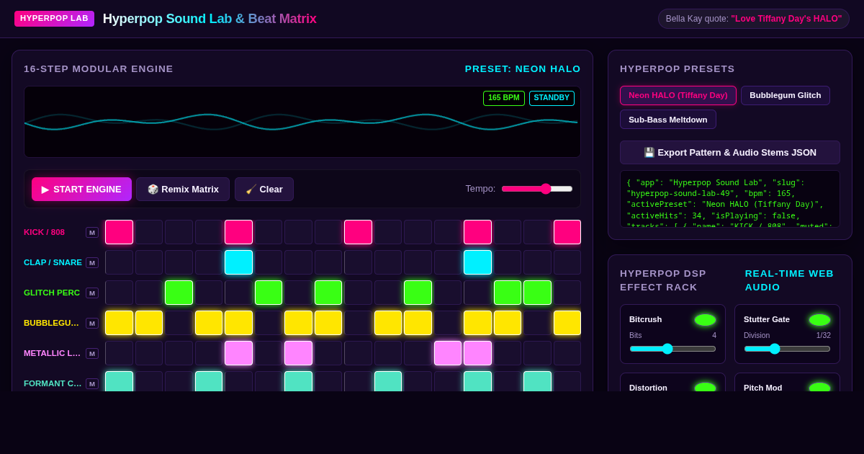Export Pattern & Audio Stems JSON
Viewport: 864px width, 454px height.
730,152
